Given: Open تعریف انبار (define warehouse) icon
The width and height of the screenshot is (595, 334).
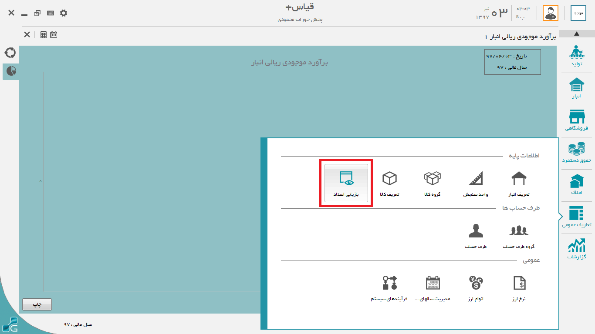Looking at the screenshot, I should [x=519, y=183].
